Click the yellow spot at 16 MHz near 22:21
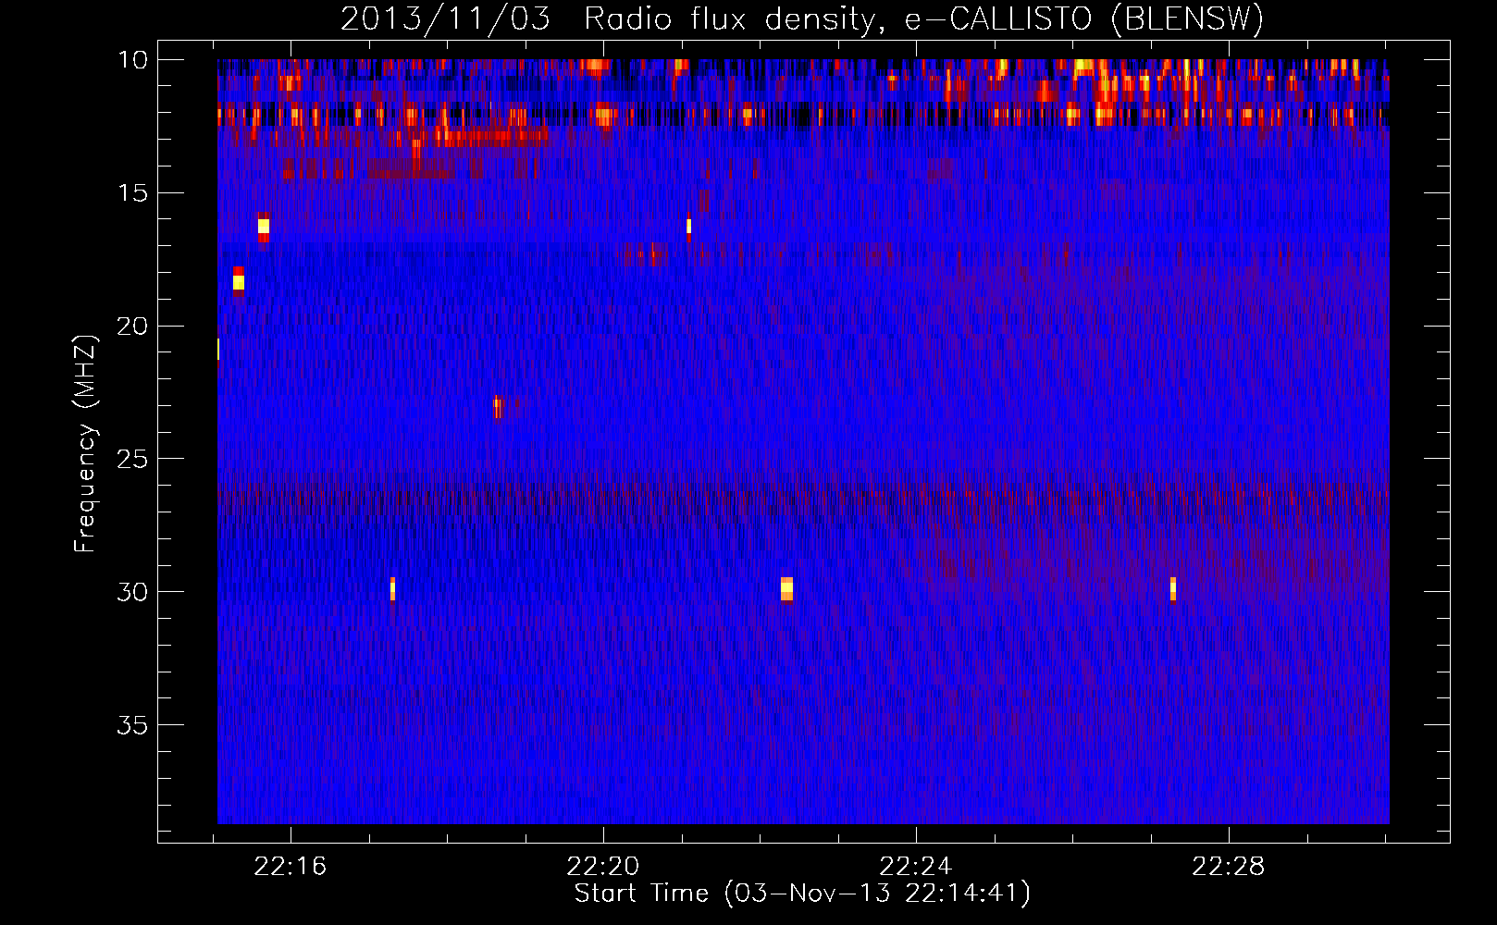Viewport: 1497px width, 925px height. click(688, 227)
